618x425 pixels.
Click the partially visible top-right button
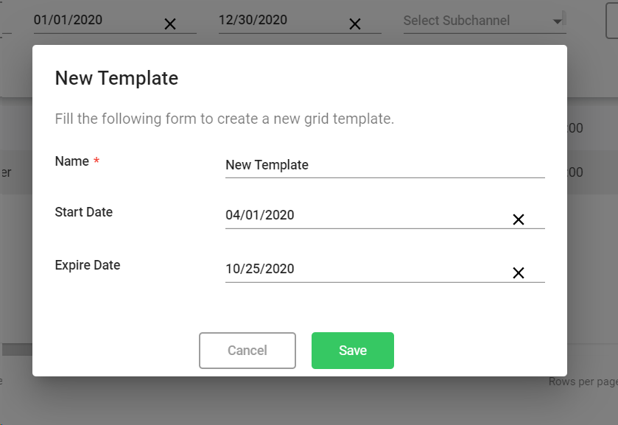pos(612,21)
